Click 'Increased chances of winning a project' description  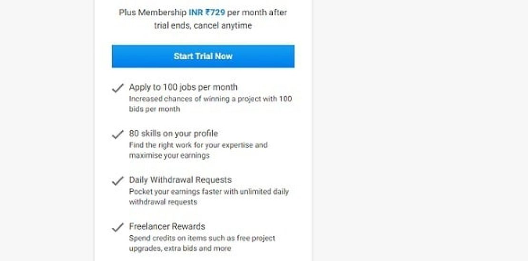[x=210, y=99]
